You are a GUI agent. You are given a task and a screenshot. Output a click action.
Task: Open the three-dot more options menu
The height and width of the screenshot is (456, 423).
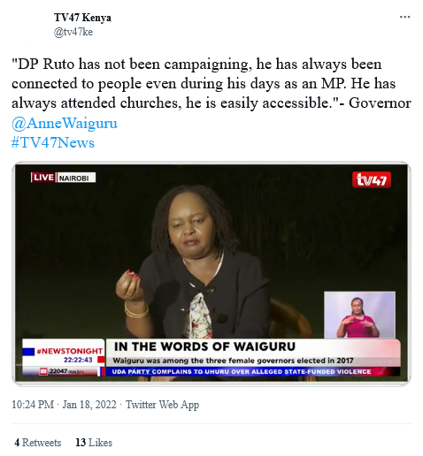coord(404,17)
